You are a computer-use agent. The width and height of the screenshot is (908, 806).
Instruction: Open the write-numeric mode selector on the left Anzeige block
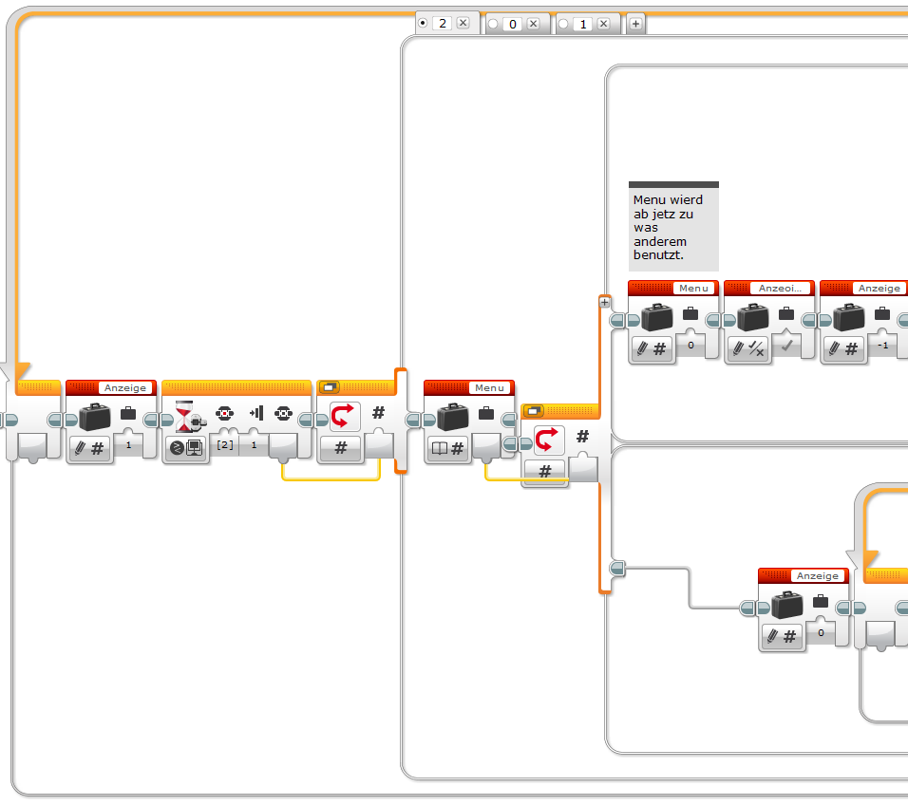click(89, 447)
